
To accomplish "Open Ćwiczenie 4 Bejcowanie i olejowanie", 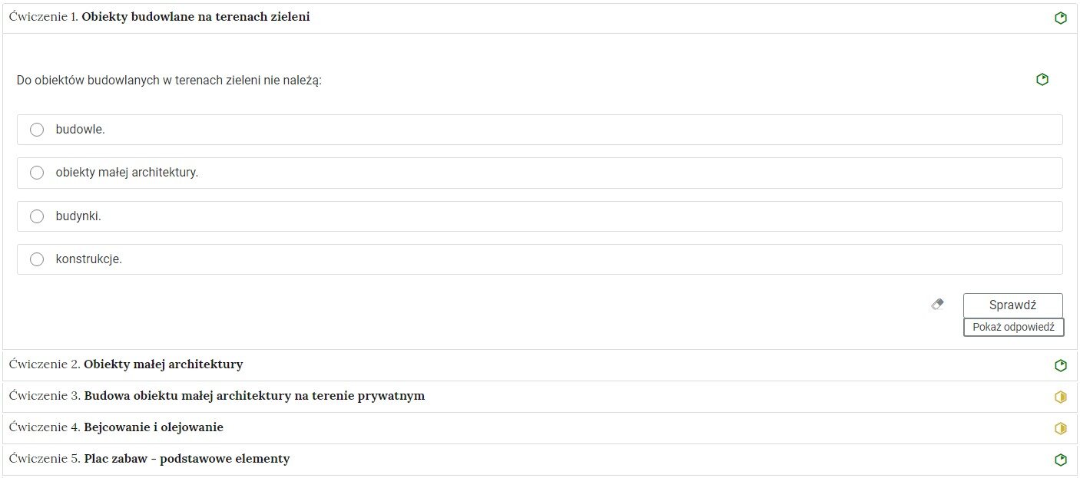I will point(154,427).
